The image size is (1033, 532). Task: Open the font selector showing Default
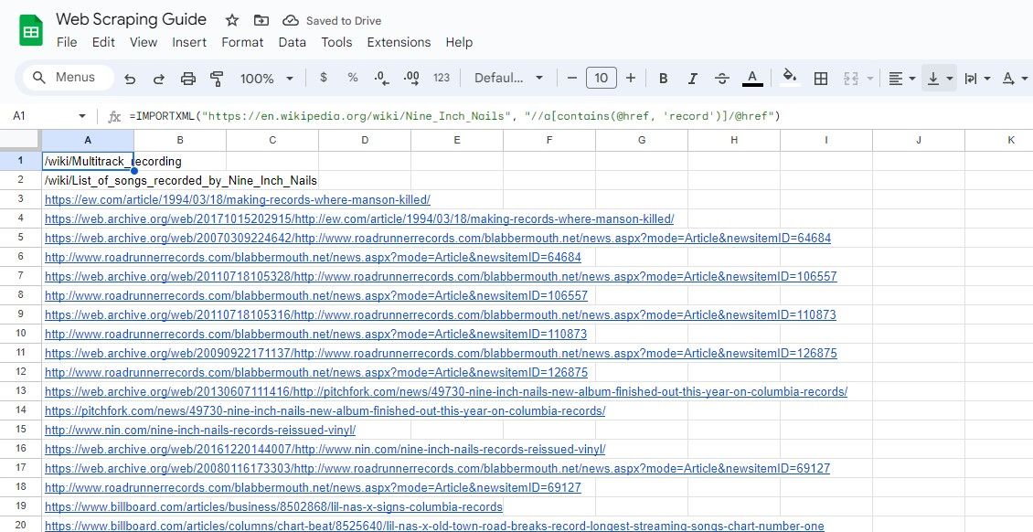click(508, 78)
